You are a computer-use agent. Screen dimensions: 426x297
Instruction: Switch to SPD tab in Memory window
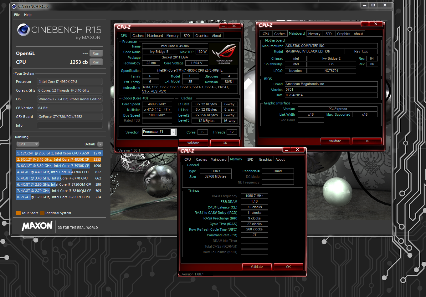(x=250, y=159)
